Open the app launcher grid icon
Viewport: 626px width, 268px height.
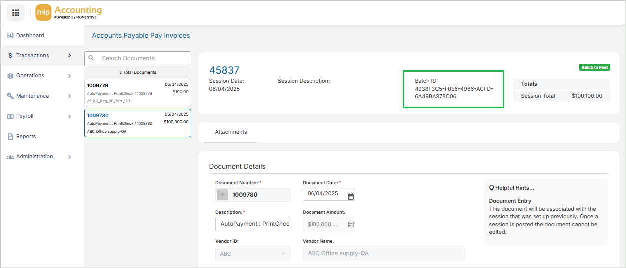(15, 13)
